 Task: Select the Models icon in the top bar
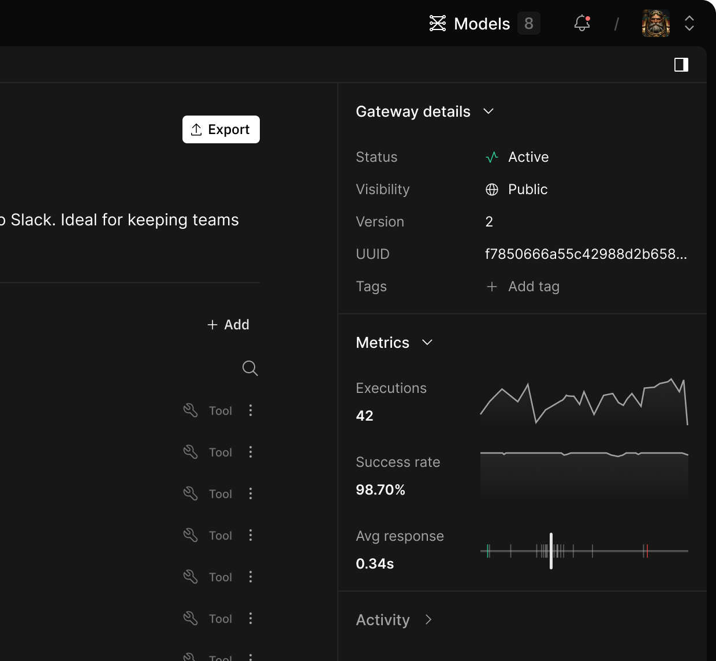[438, 23]
